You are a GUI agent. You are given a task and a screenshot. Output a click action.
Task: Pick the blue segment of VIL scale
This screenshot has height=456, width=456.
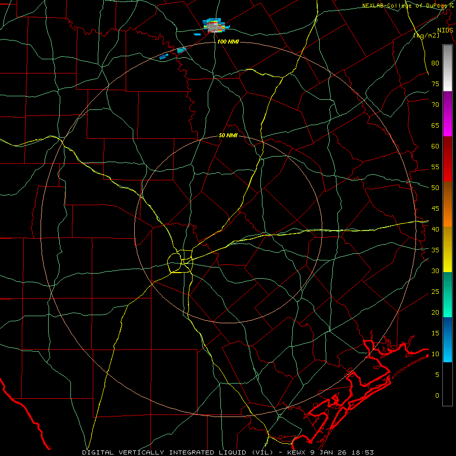point(447,339)
